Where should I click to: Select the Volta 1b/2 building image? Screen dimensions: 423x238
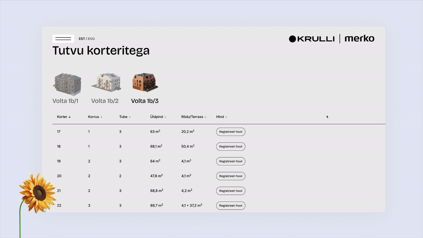coord(106,82)
